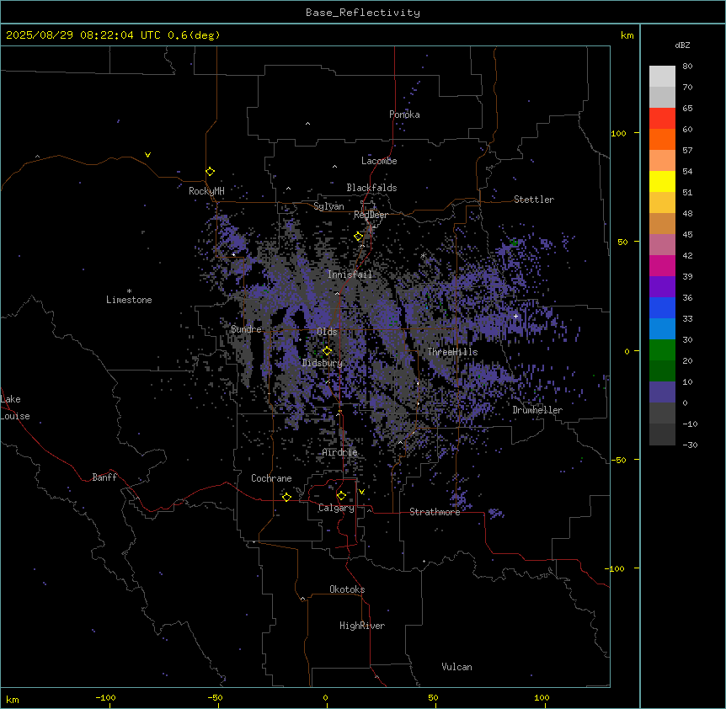Select the 0.6(deg) elevation angle text
The width and height of the screenshot is (726, 709).
194,35
